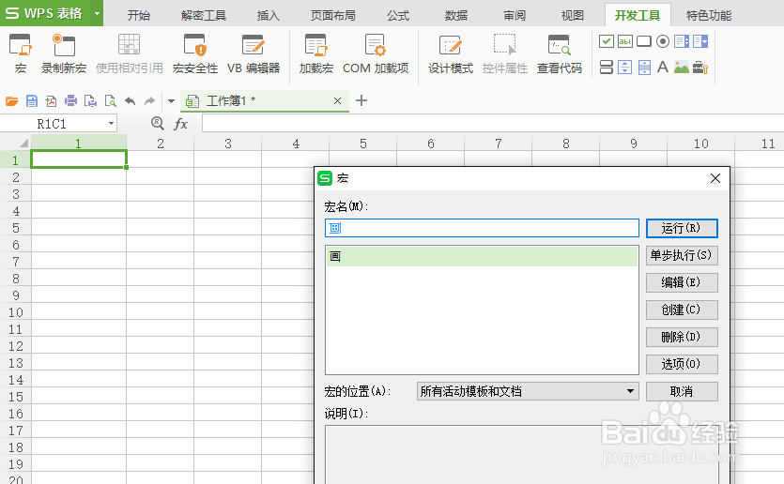Open the R1C1 name box dropdown
Screen dimensions: 784x484
pyautogui.click(x=111, y=124)
